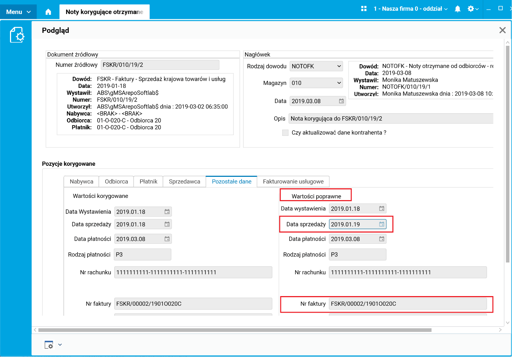Click the Wartości poprawne Rodzaj płatności field

click(x=358, y=255)
